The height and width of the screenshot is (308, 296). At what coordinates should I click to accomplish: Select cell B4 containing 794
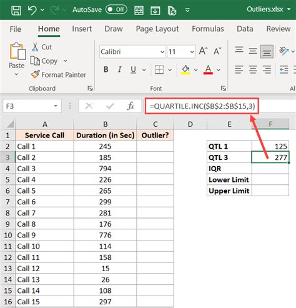tap(105, 169)
